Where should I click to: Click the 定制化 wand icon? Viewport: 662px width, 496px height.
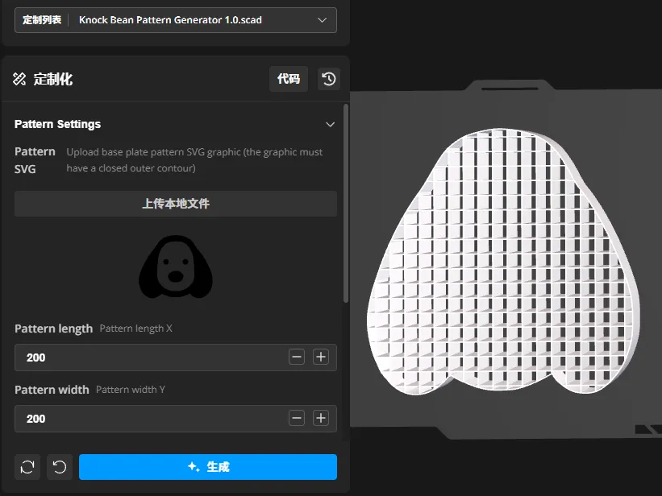(x=19, y=79)
